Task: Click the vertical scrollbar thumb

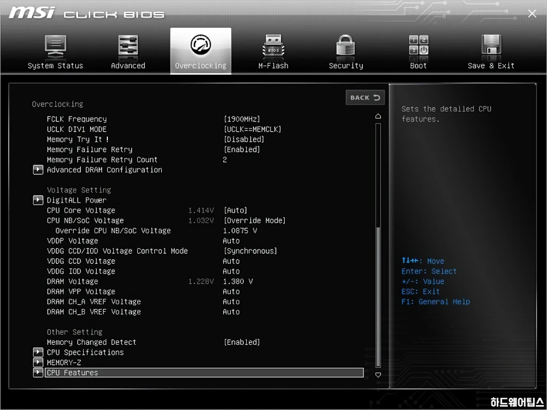Action: coord(378,296)
